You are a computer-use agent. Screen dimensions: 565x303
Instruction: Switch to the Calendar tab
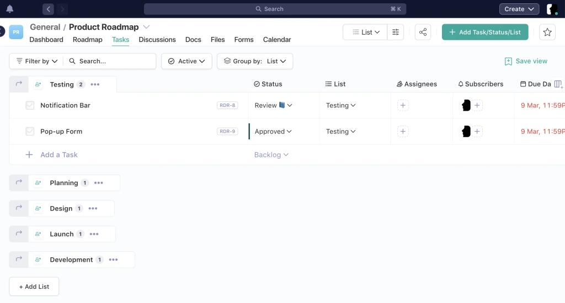coord(277,40)
